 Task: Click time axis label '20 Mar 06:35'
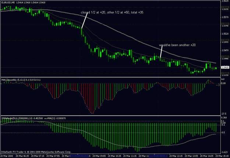tap(22, 156)
